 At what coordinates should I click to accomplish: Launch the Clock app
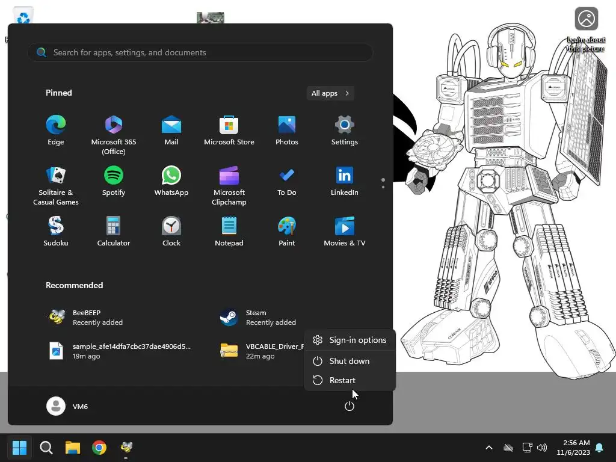point(171,232)
